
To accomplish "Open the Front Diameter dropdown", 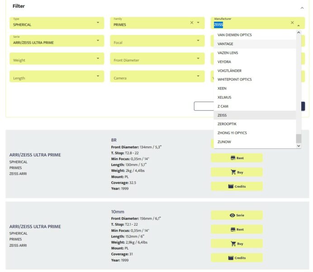I will click(x=157, y=58).
